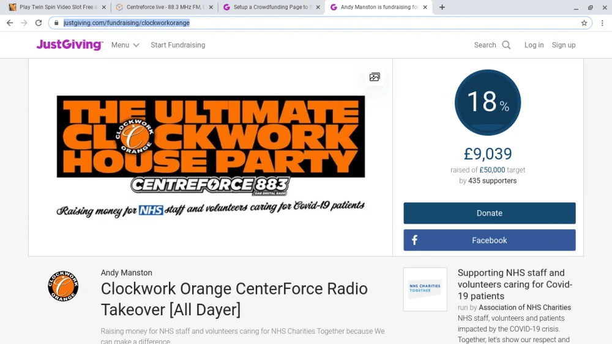Open Association of NHS Charities link
The image size is (612, 344).
coord(524,307)
